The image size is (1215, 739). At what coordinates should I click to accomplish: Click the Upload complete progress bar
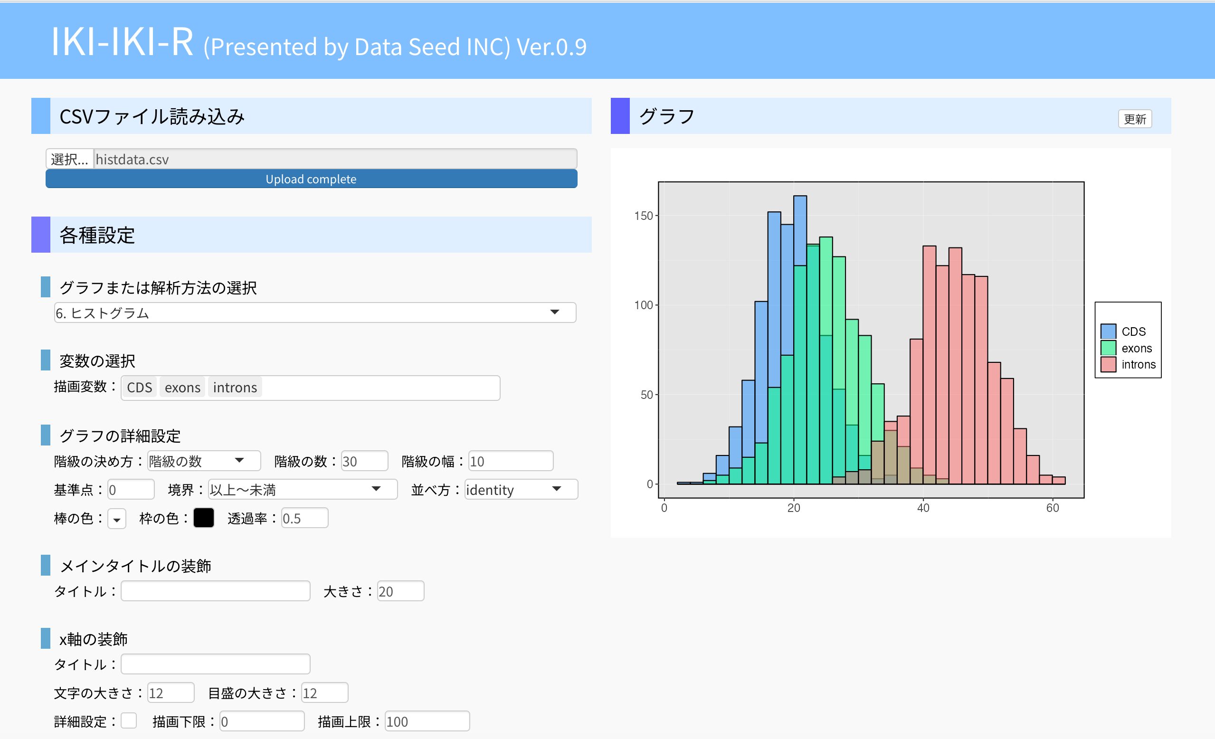(311, 179)
